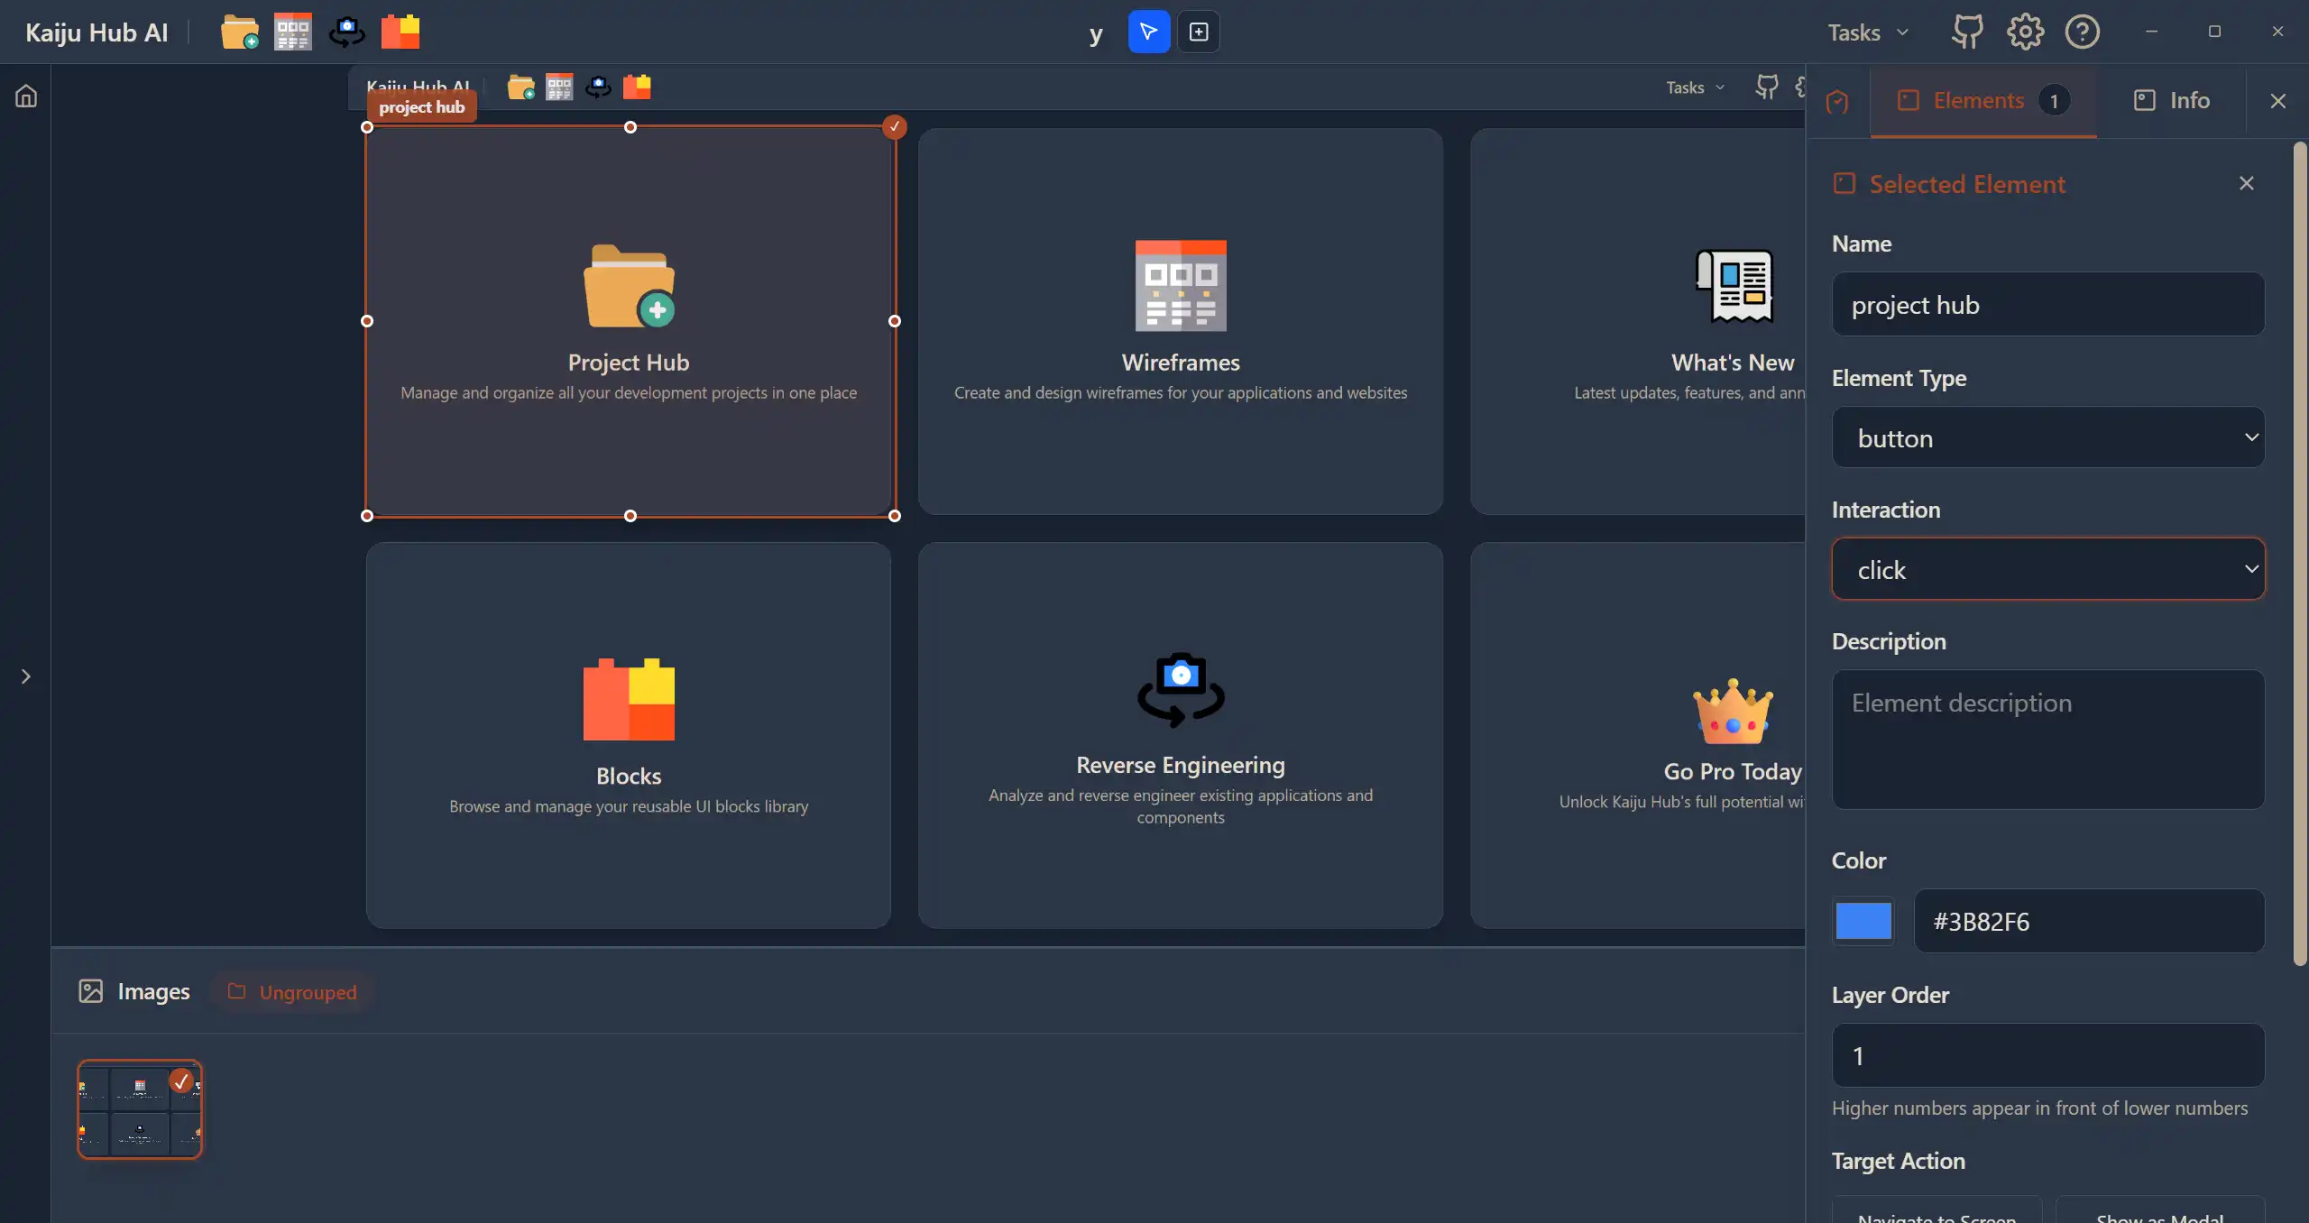Viewport: 2309px width, 1223px height.
Task: Close the right side panel
Action: pos(2278,100)
